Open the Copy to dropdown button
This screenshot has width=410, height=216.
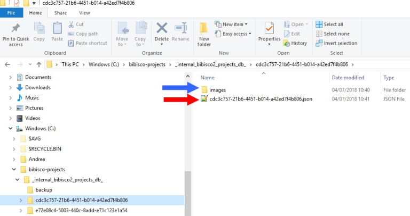coord(140,35)
